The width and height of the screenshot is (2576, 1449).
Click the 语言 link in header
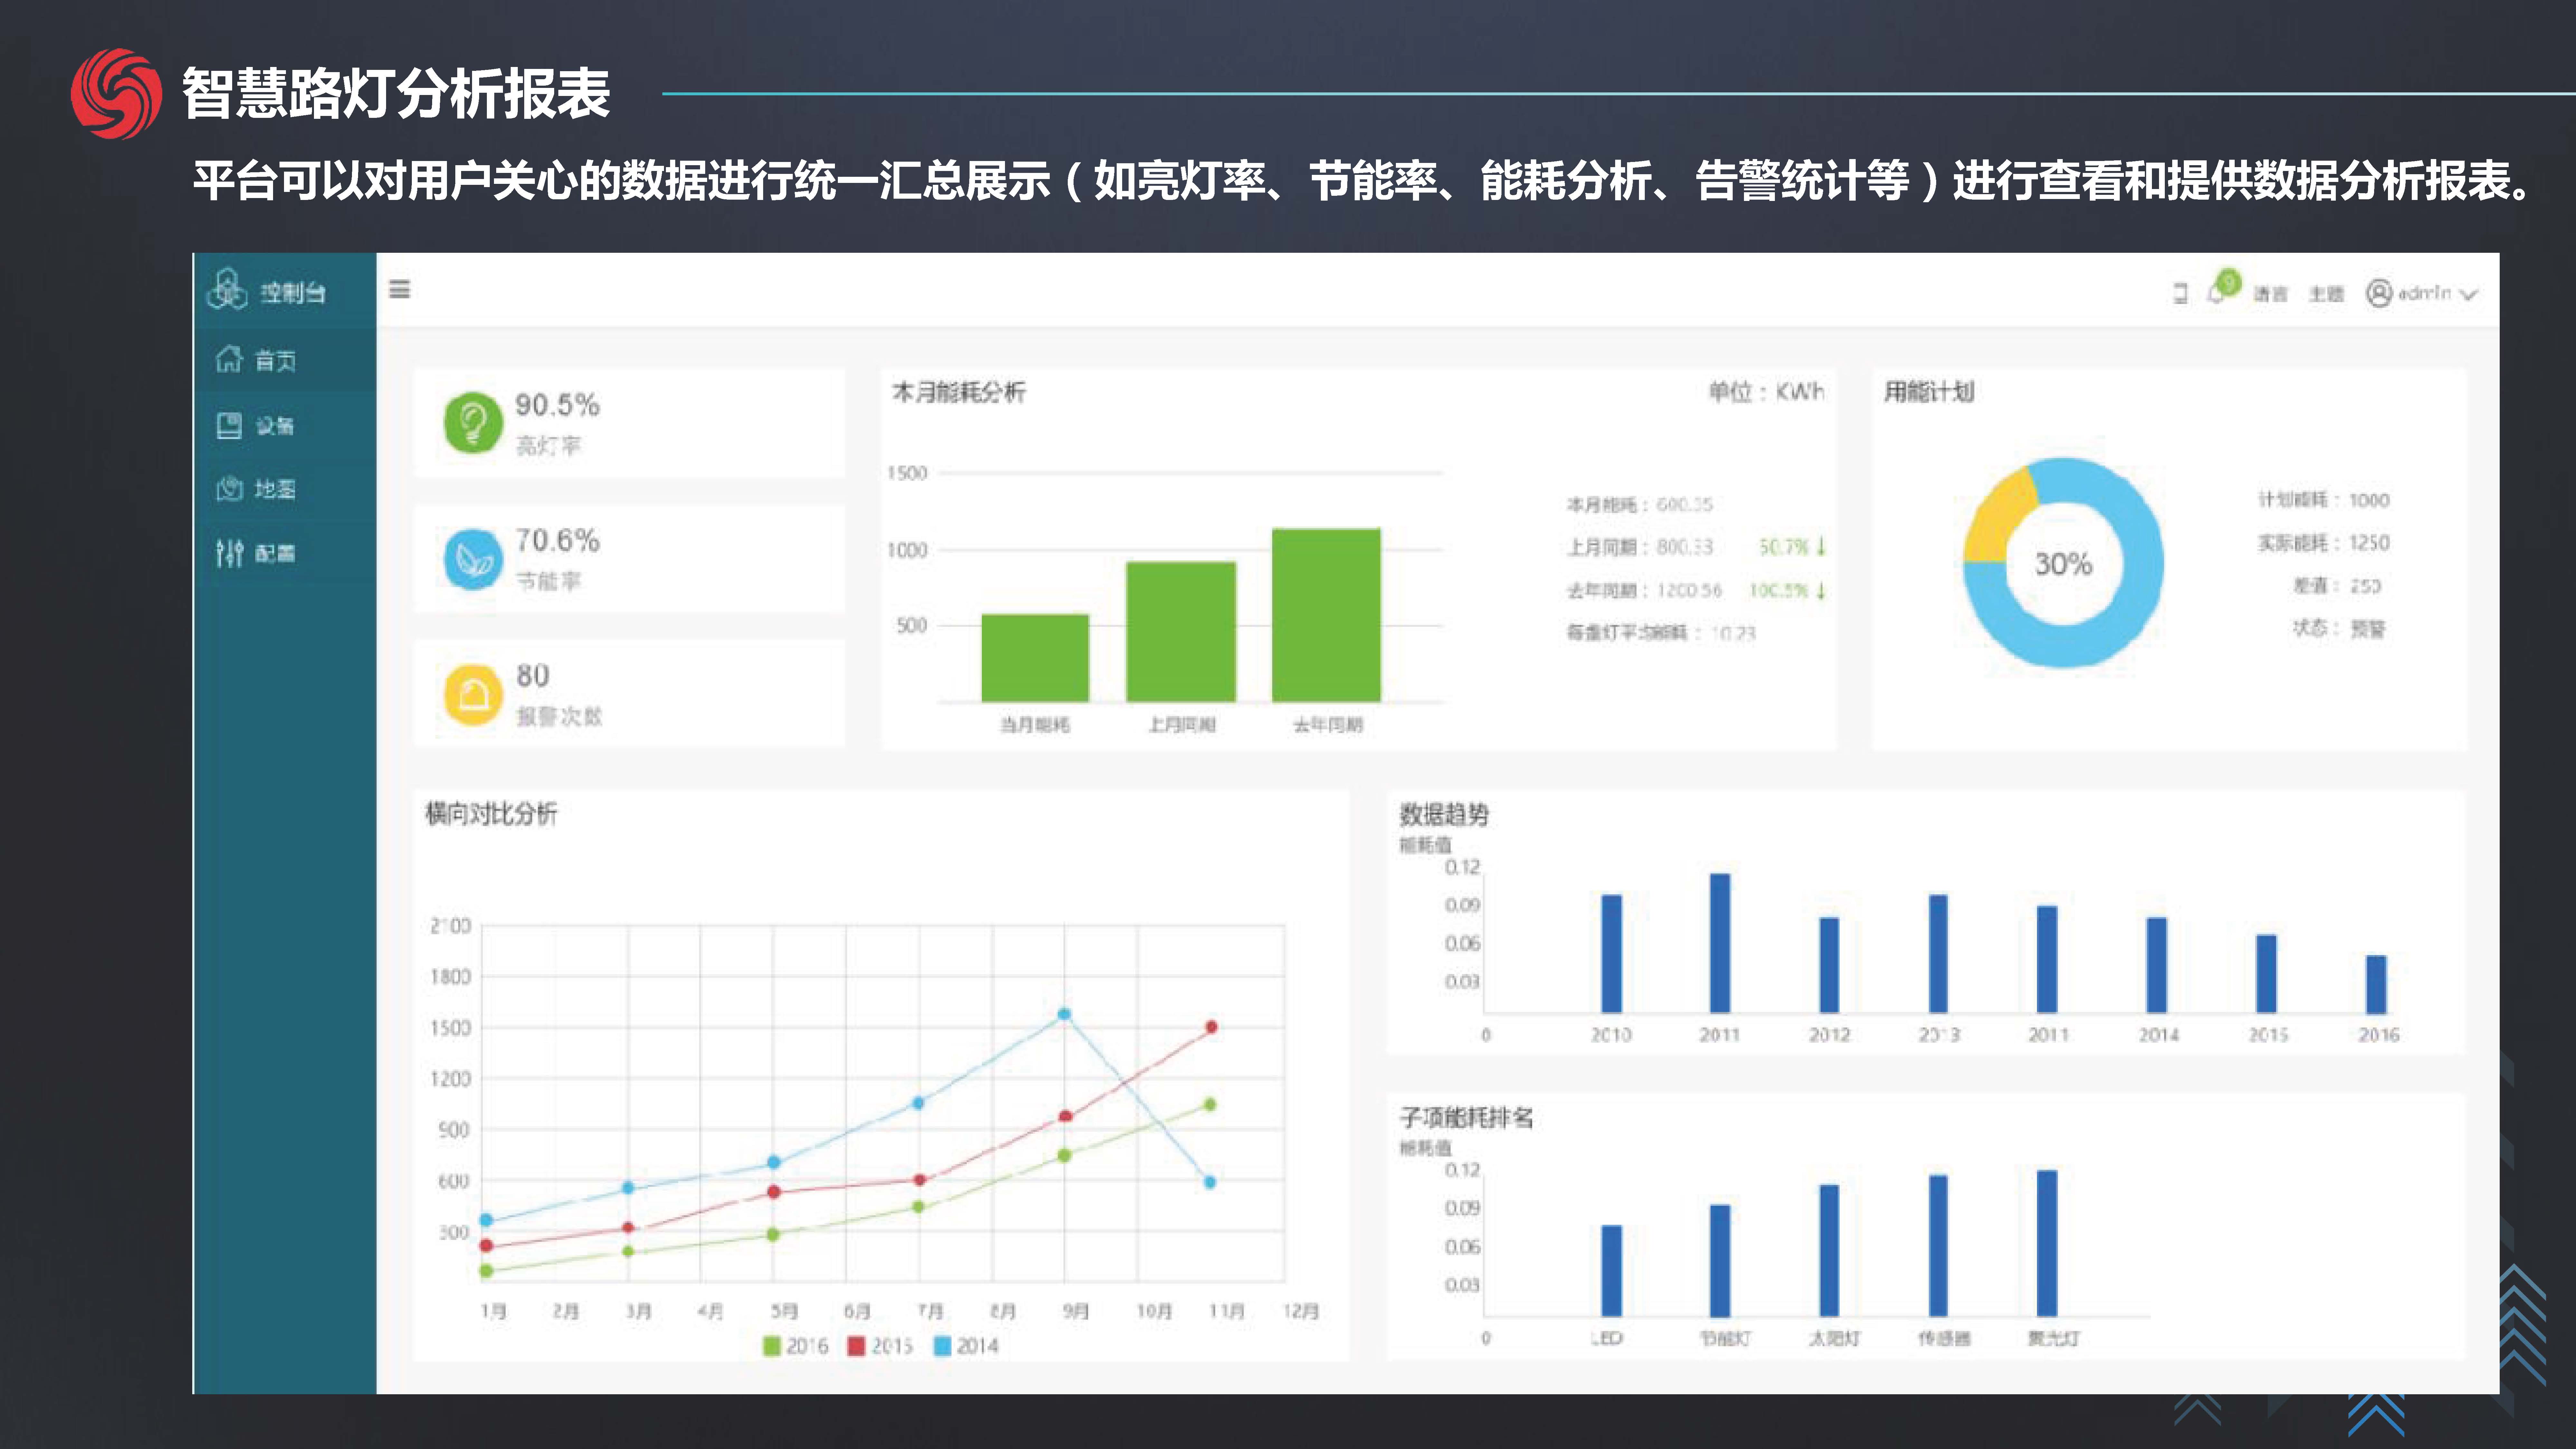click(x=2270, y=294)
